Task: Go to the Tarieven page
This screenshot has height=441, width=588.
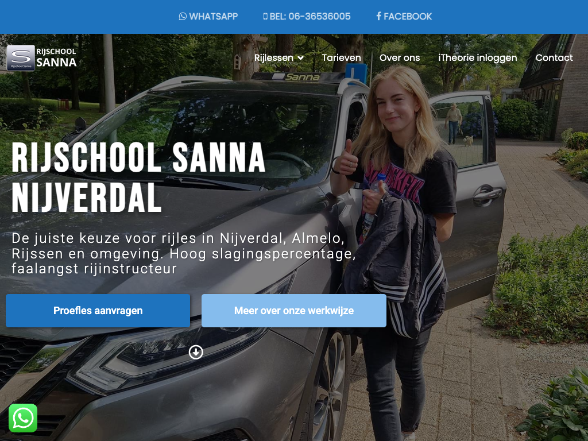Action: point(341,58)
